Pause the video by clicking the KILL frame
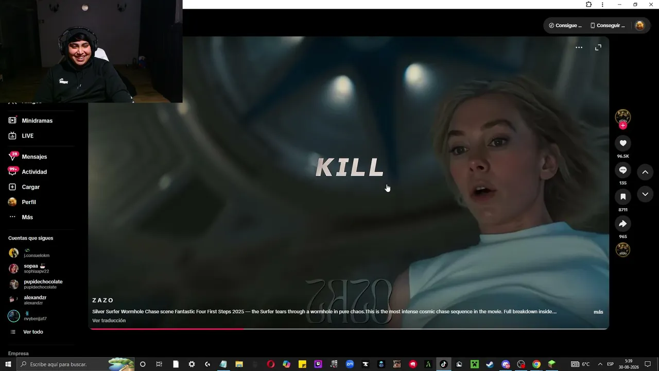The height and width of the screenshot is (371, 659). (x=350, y=167)
